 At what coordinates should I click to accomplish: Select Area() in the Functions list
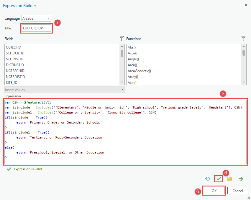132,65
